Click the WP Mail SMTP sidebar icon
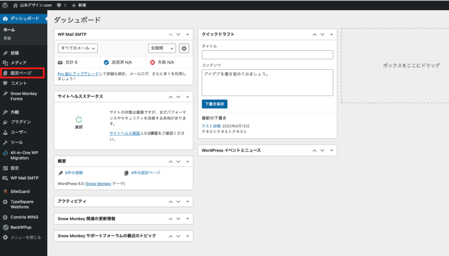 click(x=5, y=178)
